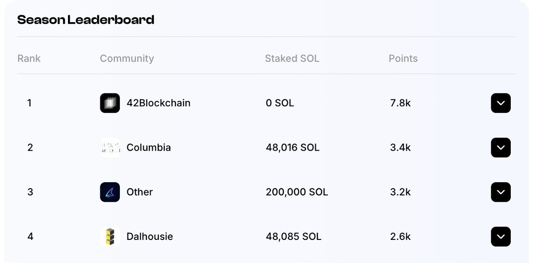
Task: Sort by the Rank column header
Action: (29, 58)
